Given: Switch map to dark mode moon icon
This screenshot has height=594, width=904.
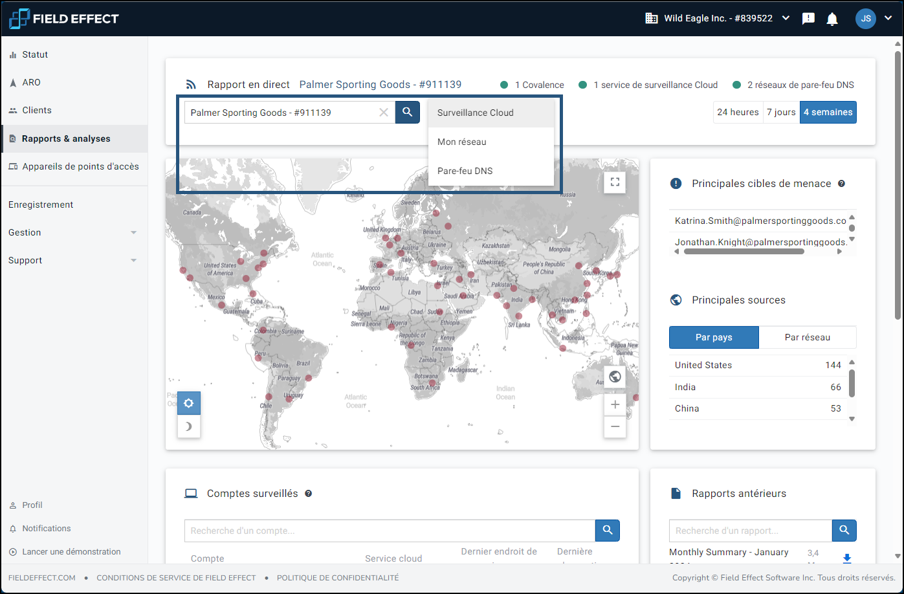Looking at the screenshot, I should coord(188,426).
